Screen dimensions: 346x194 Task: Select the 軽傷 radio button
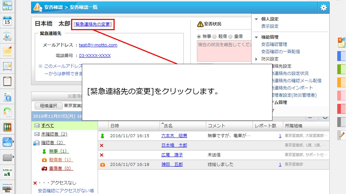(x=215, y=36)
